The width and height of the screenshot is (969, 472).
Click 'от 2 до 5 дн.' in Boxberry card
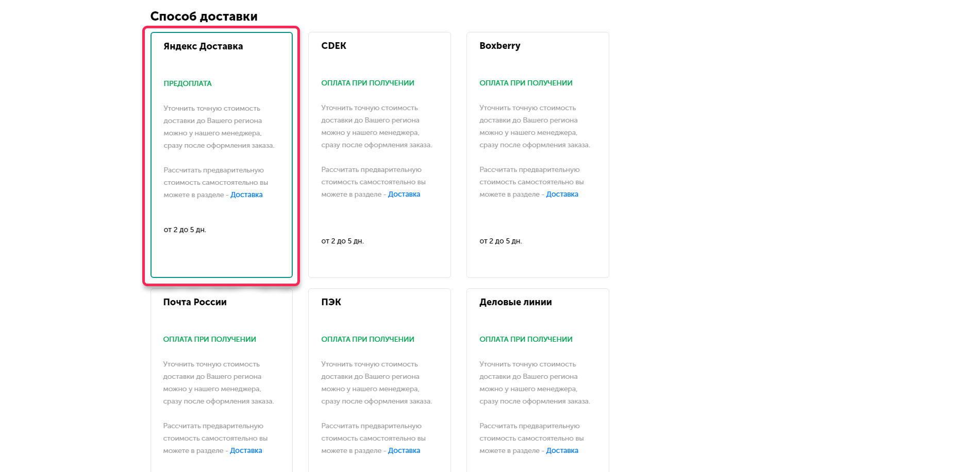pos(501,241)
